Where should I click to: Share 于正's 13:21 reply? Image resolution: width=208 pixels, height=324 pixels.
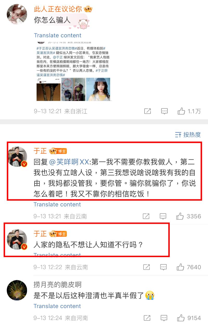click(146, 216)
